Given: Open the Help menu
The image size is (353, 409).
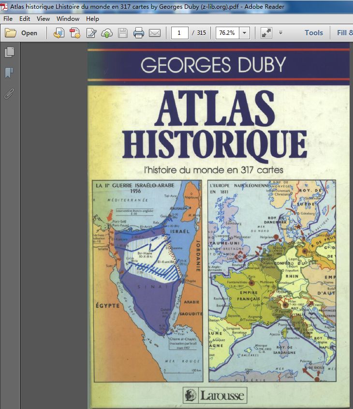Looking at the screenshot, I should [92, 19].
